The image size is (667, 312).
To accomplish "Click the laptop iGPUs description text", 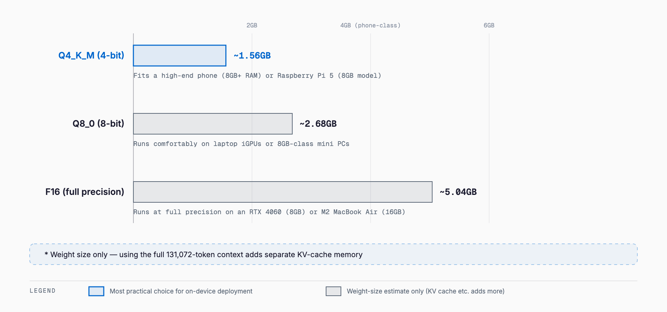I will [241, 144].
